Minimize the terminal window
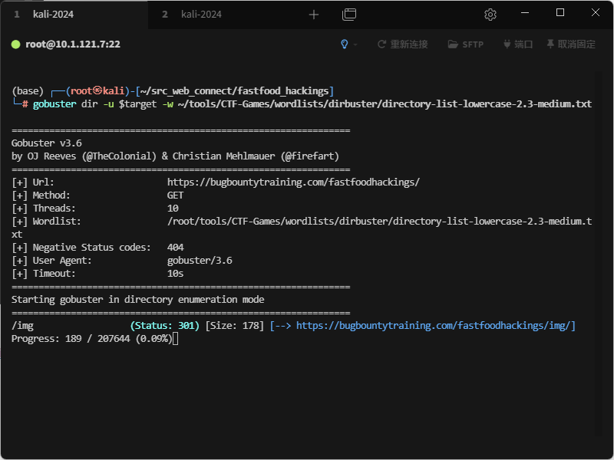614x460 pixels. click(x=525, y=12)
